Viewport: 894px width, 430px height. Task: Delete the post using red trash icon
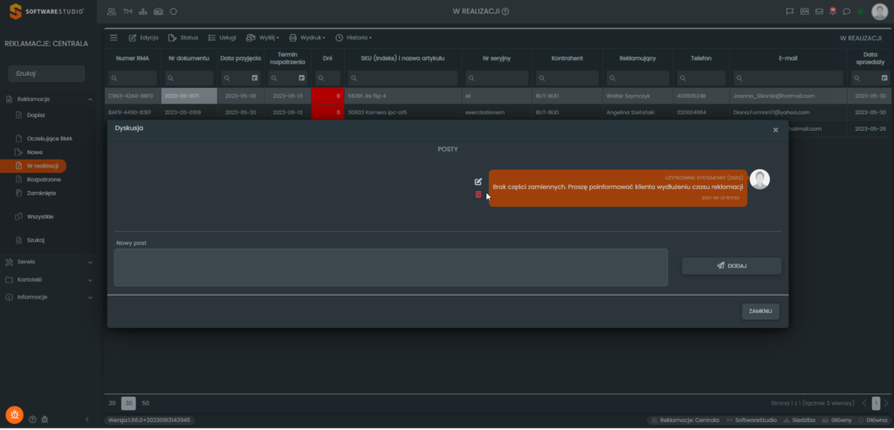[x=478, y=195]
